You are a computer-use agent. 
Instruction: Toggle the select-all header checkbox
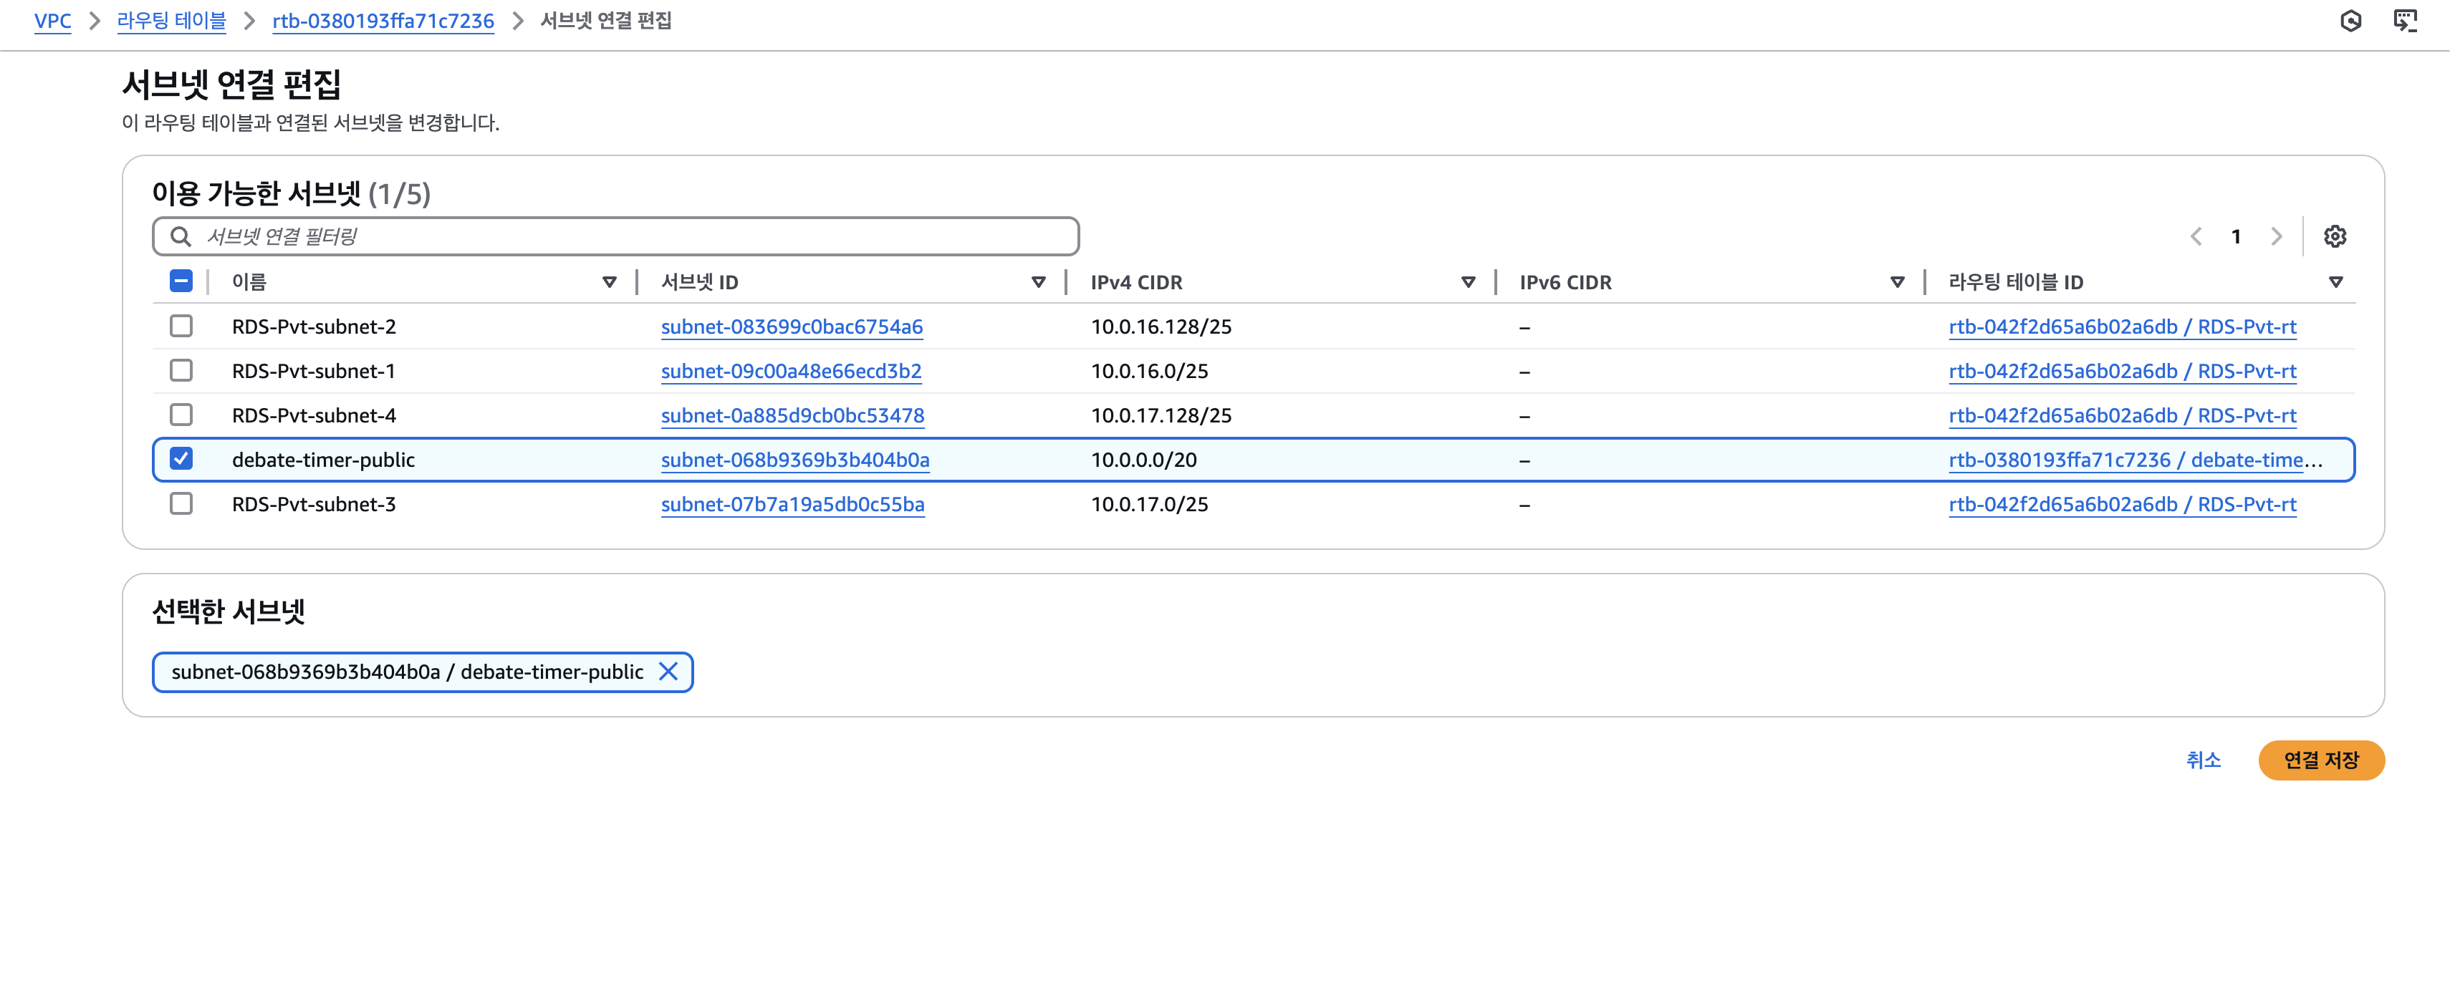tap(181, 281)
